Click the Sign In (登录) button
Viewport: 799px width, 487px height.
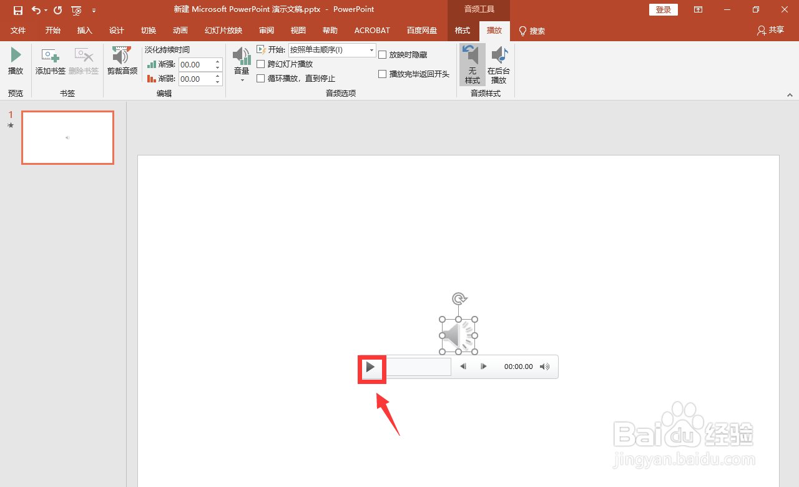coord(664,10)
